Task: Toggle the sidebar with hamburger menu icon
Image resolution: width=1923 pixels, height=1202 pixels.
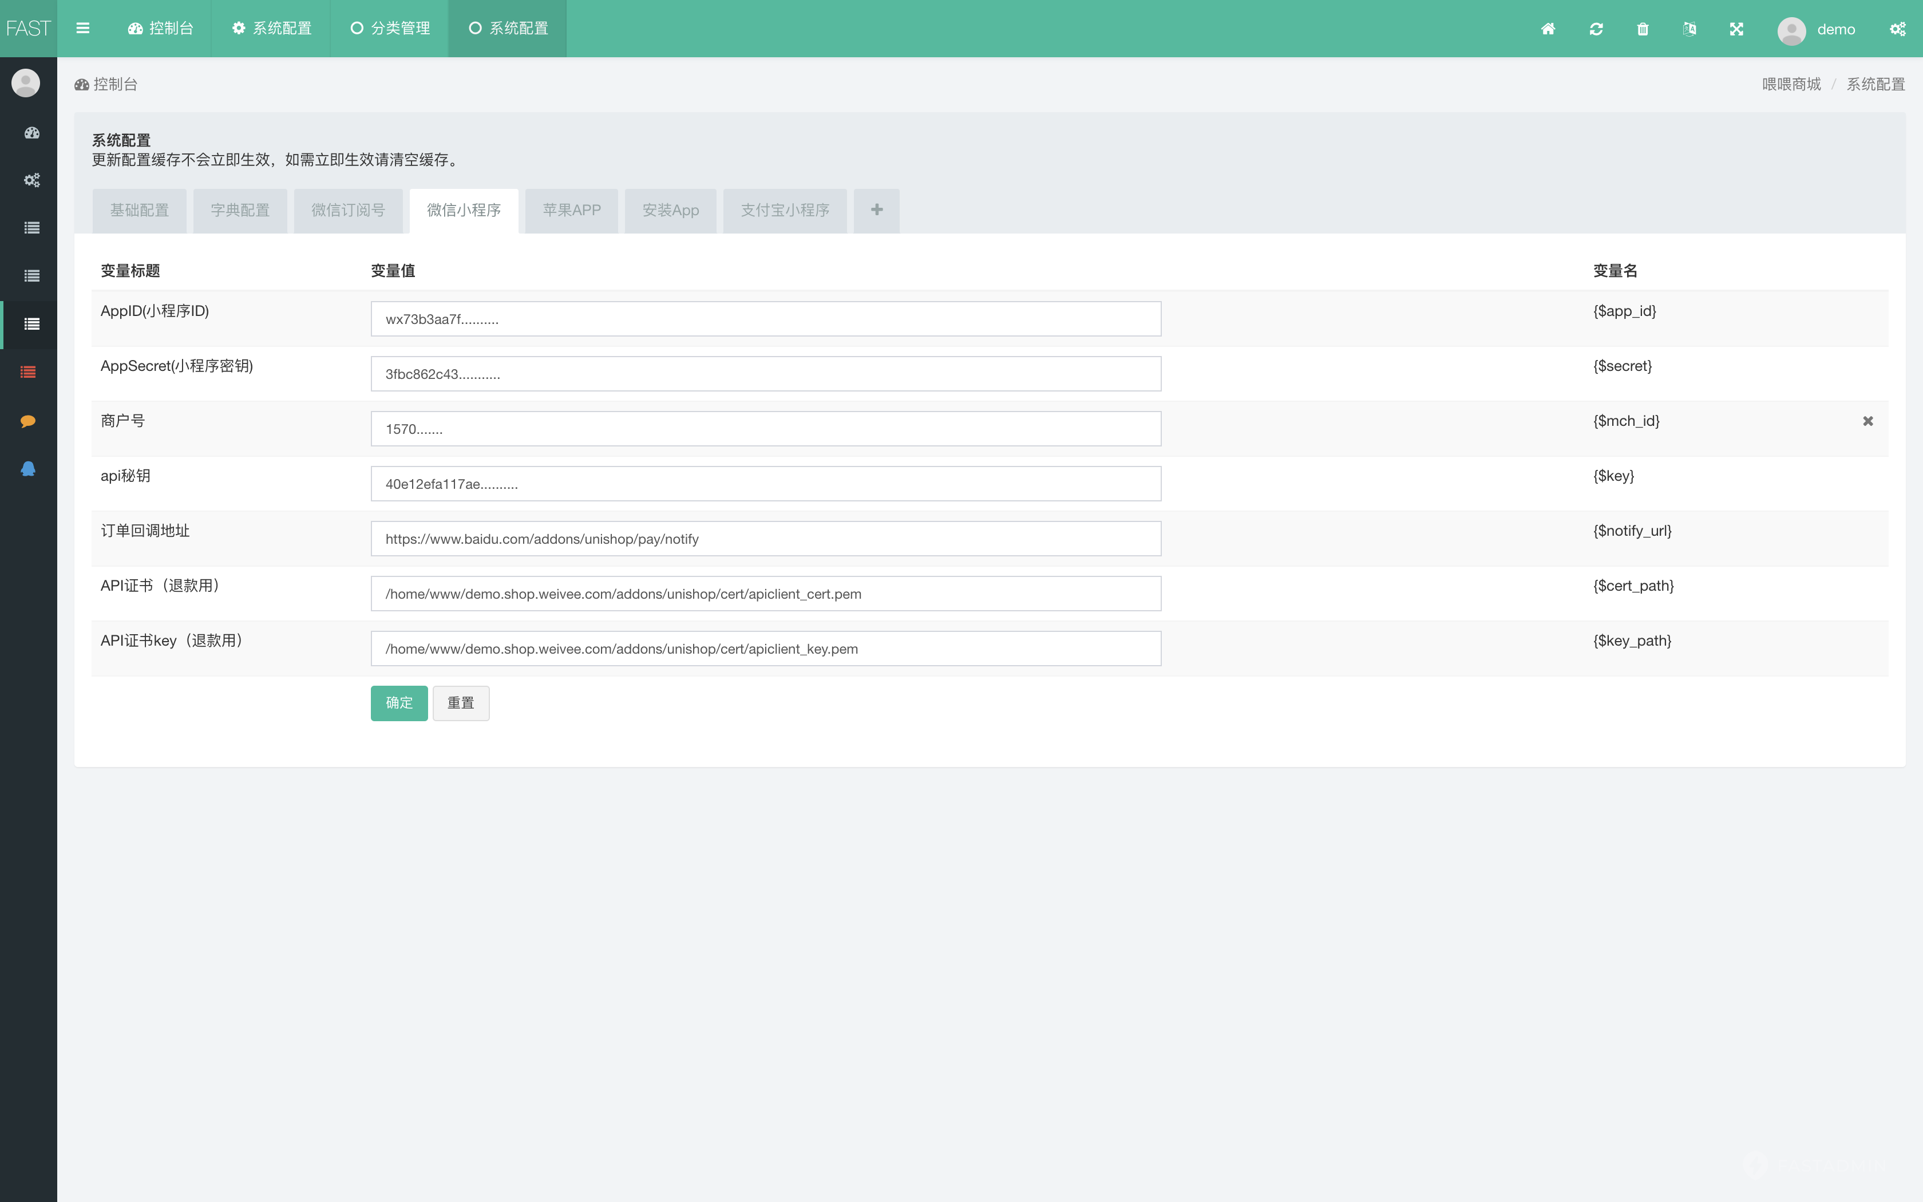Action: (x=82, y=29)
